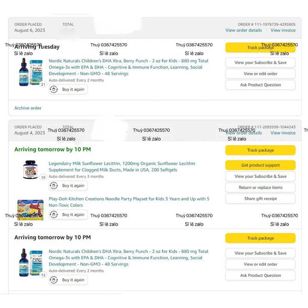308x308 pixels.
Task: Ask Product Question for the bottom DHA Xtra item
Action: tap(260, 275)
